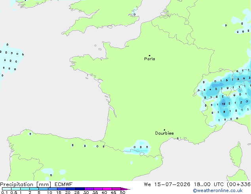Image resolution: width=251 pixels, height=194 pixels.
Task: Click the 0.5 legend scale label
Action: click(14, 192)
